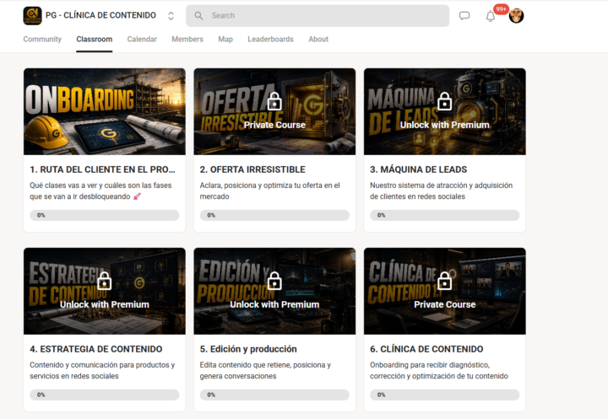
Task: Open the chat messages icon
Action: click(x=464, y=16)
